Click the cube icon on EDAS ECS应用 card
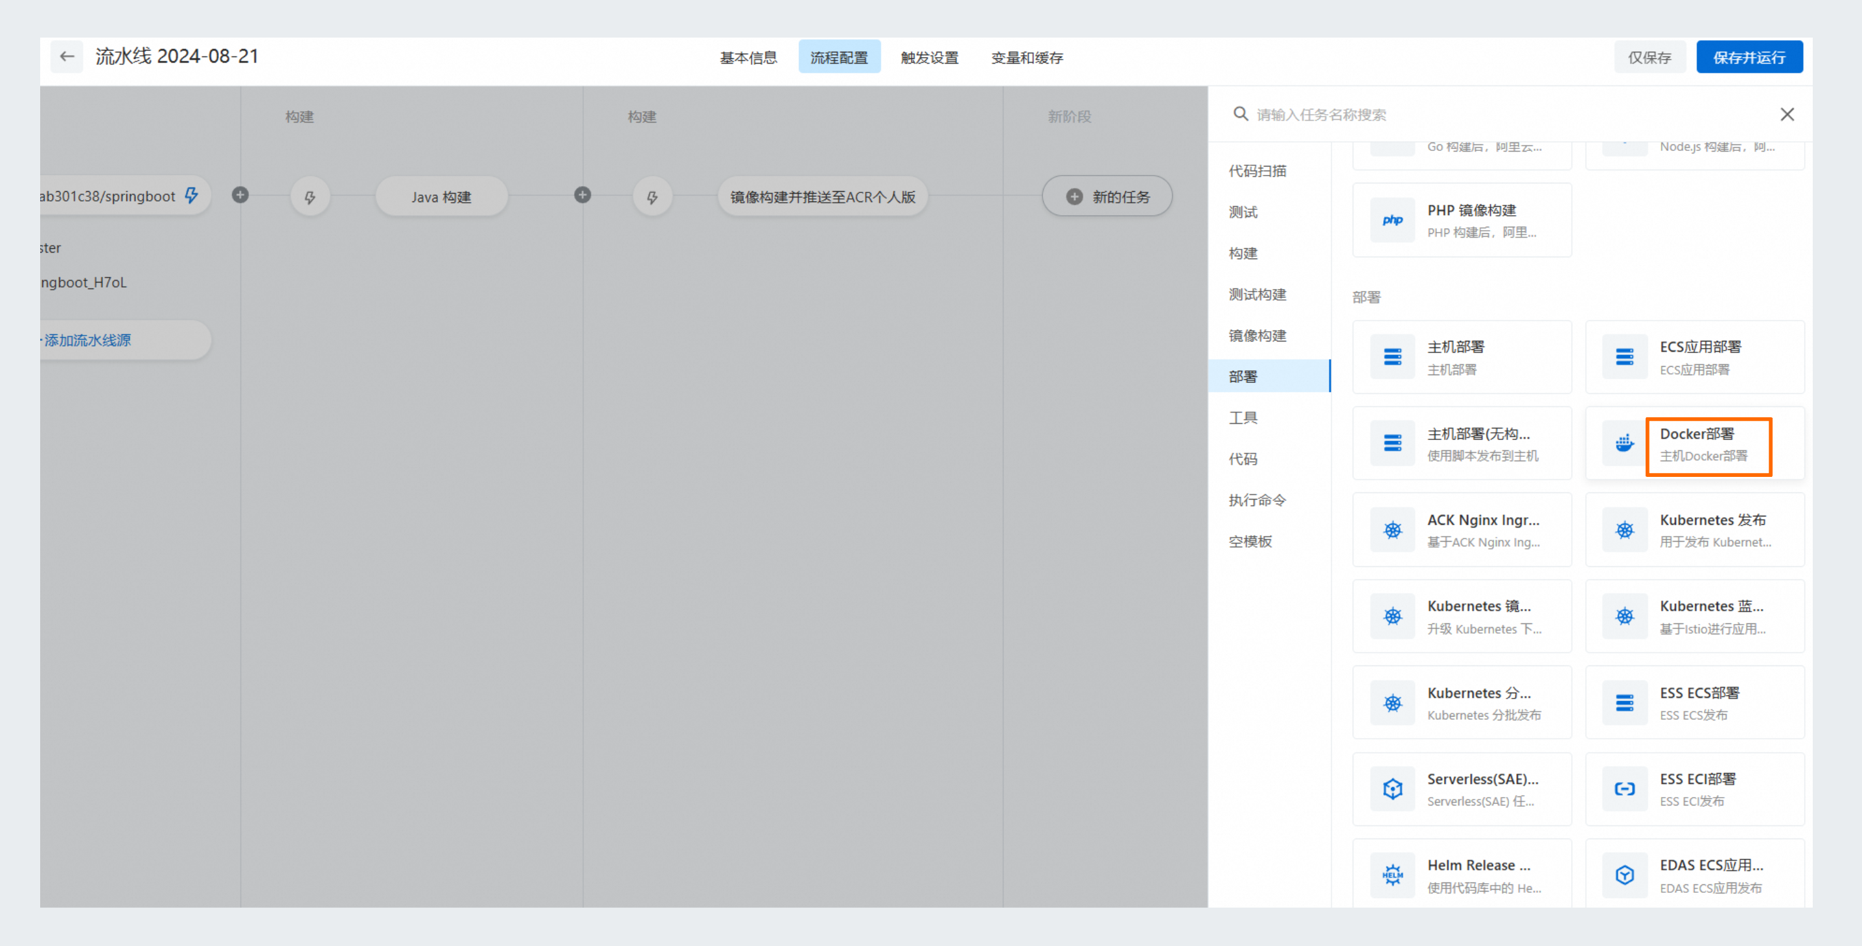 [1624, 875]
